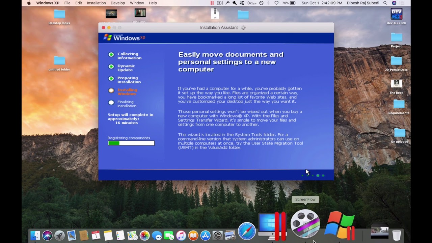Switch to Windows XP VM Dock icon
The width and height of the screenshot is (432, 243).
pos(340,225)
